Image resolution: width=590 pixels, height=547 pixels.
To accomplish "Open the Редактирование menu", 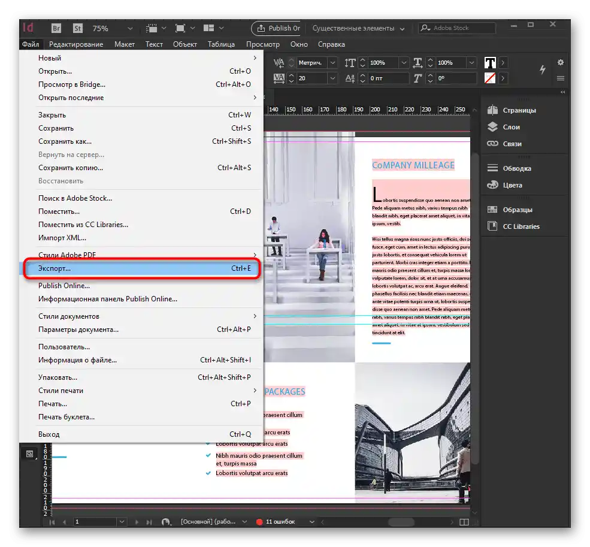I will pos(76,44).
